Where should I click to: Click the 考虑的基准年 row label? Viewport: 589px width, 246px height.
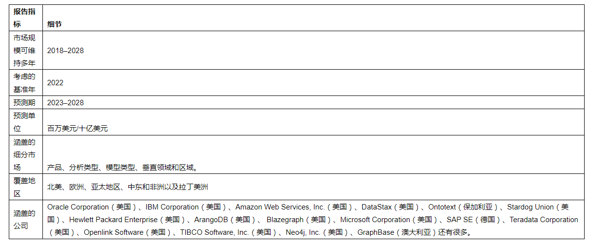(x=24, y=83)
